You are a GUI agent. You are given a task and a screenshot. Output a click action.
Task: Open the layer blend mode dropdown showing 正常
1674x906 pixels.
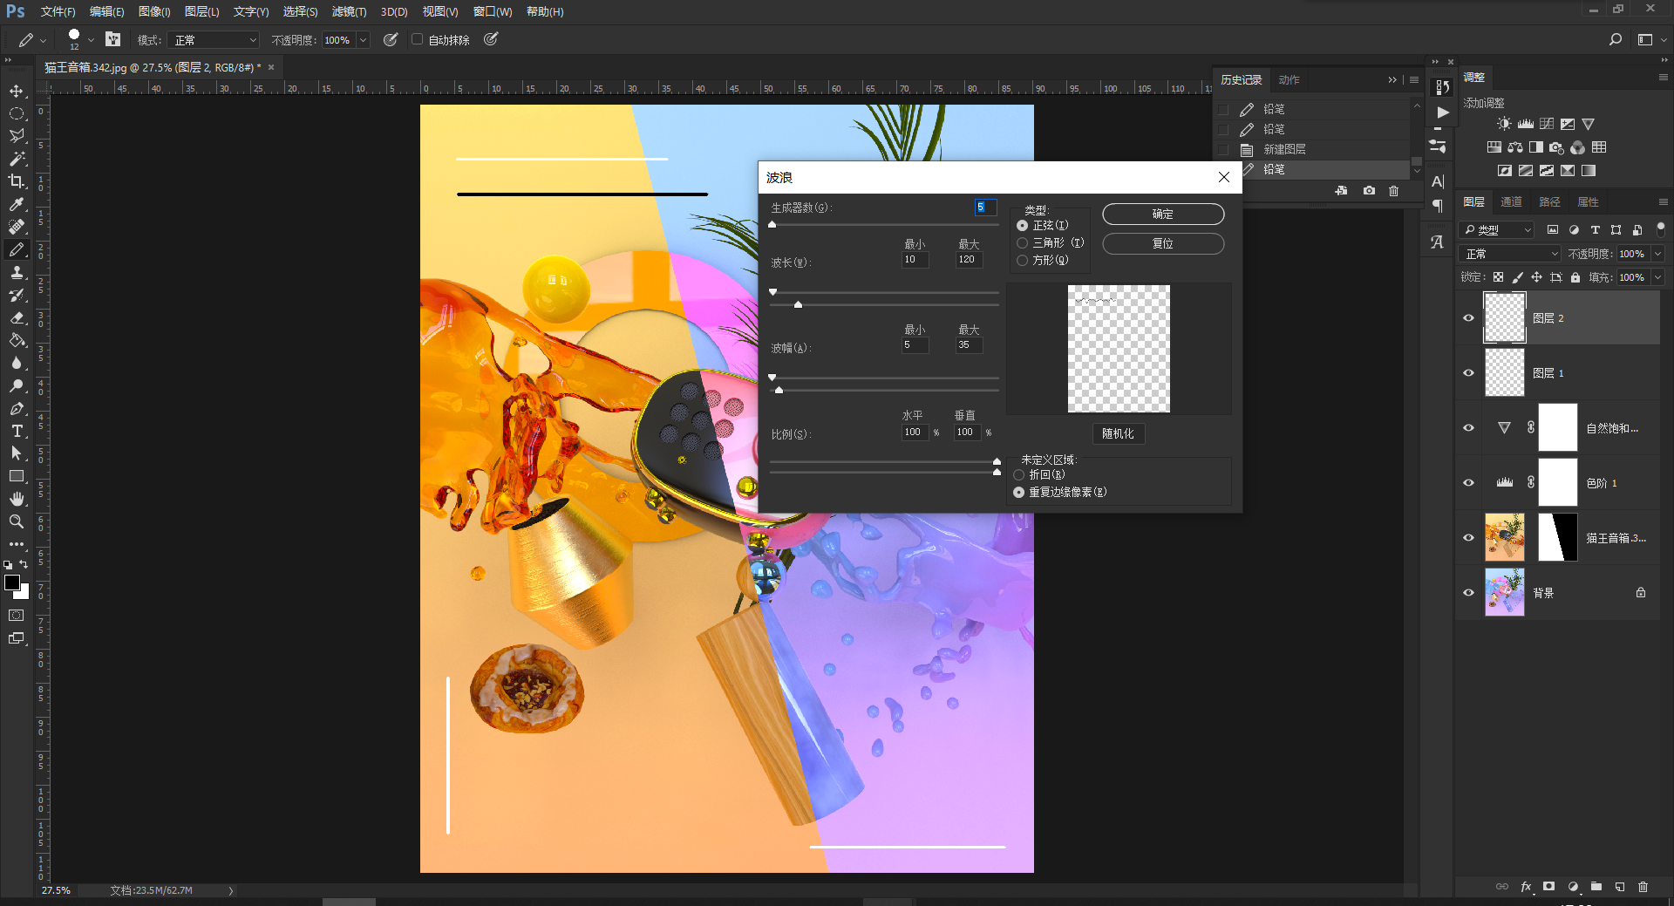pos(1509,254)
